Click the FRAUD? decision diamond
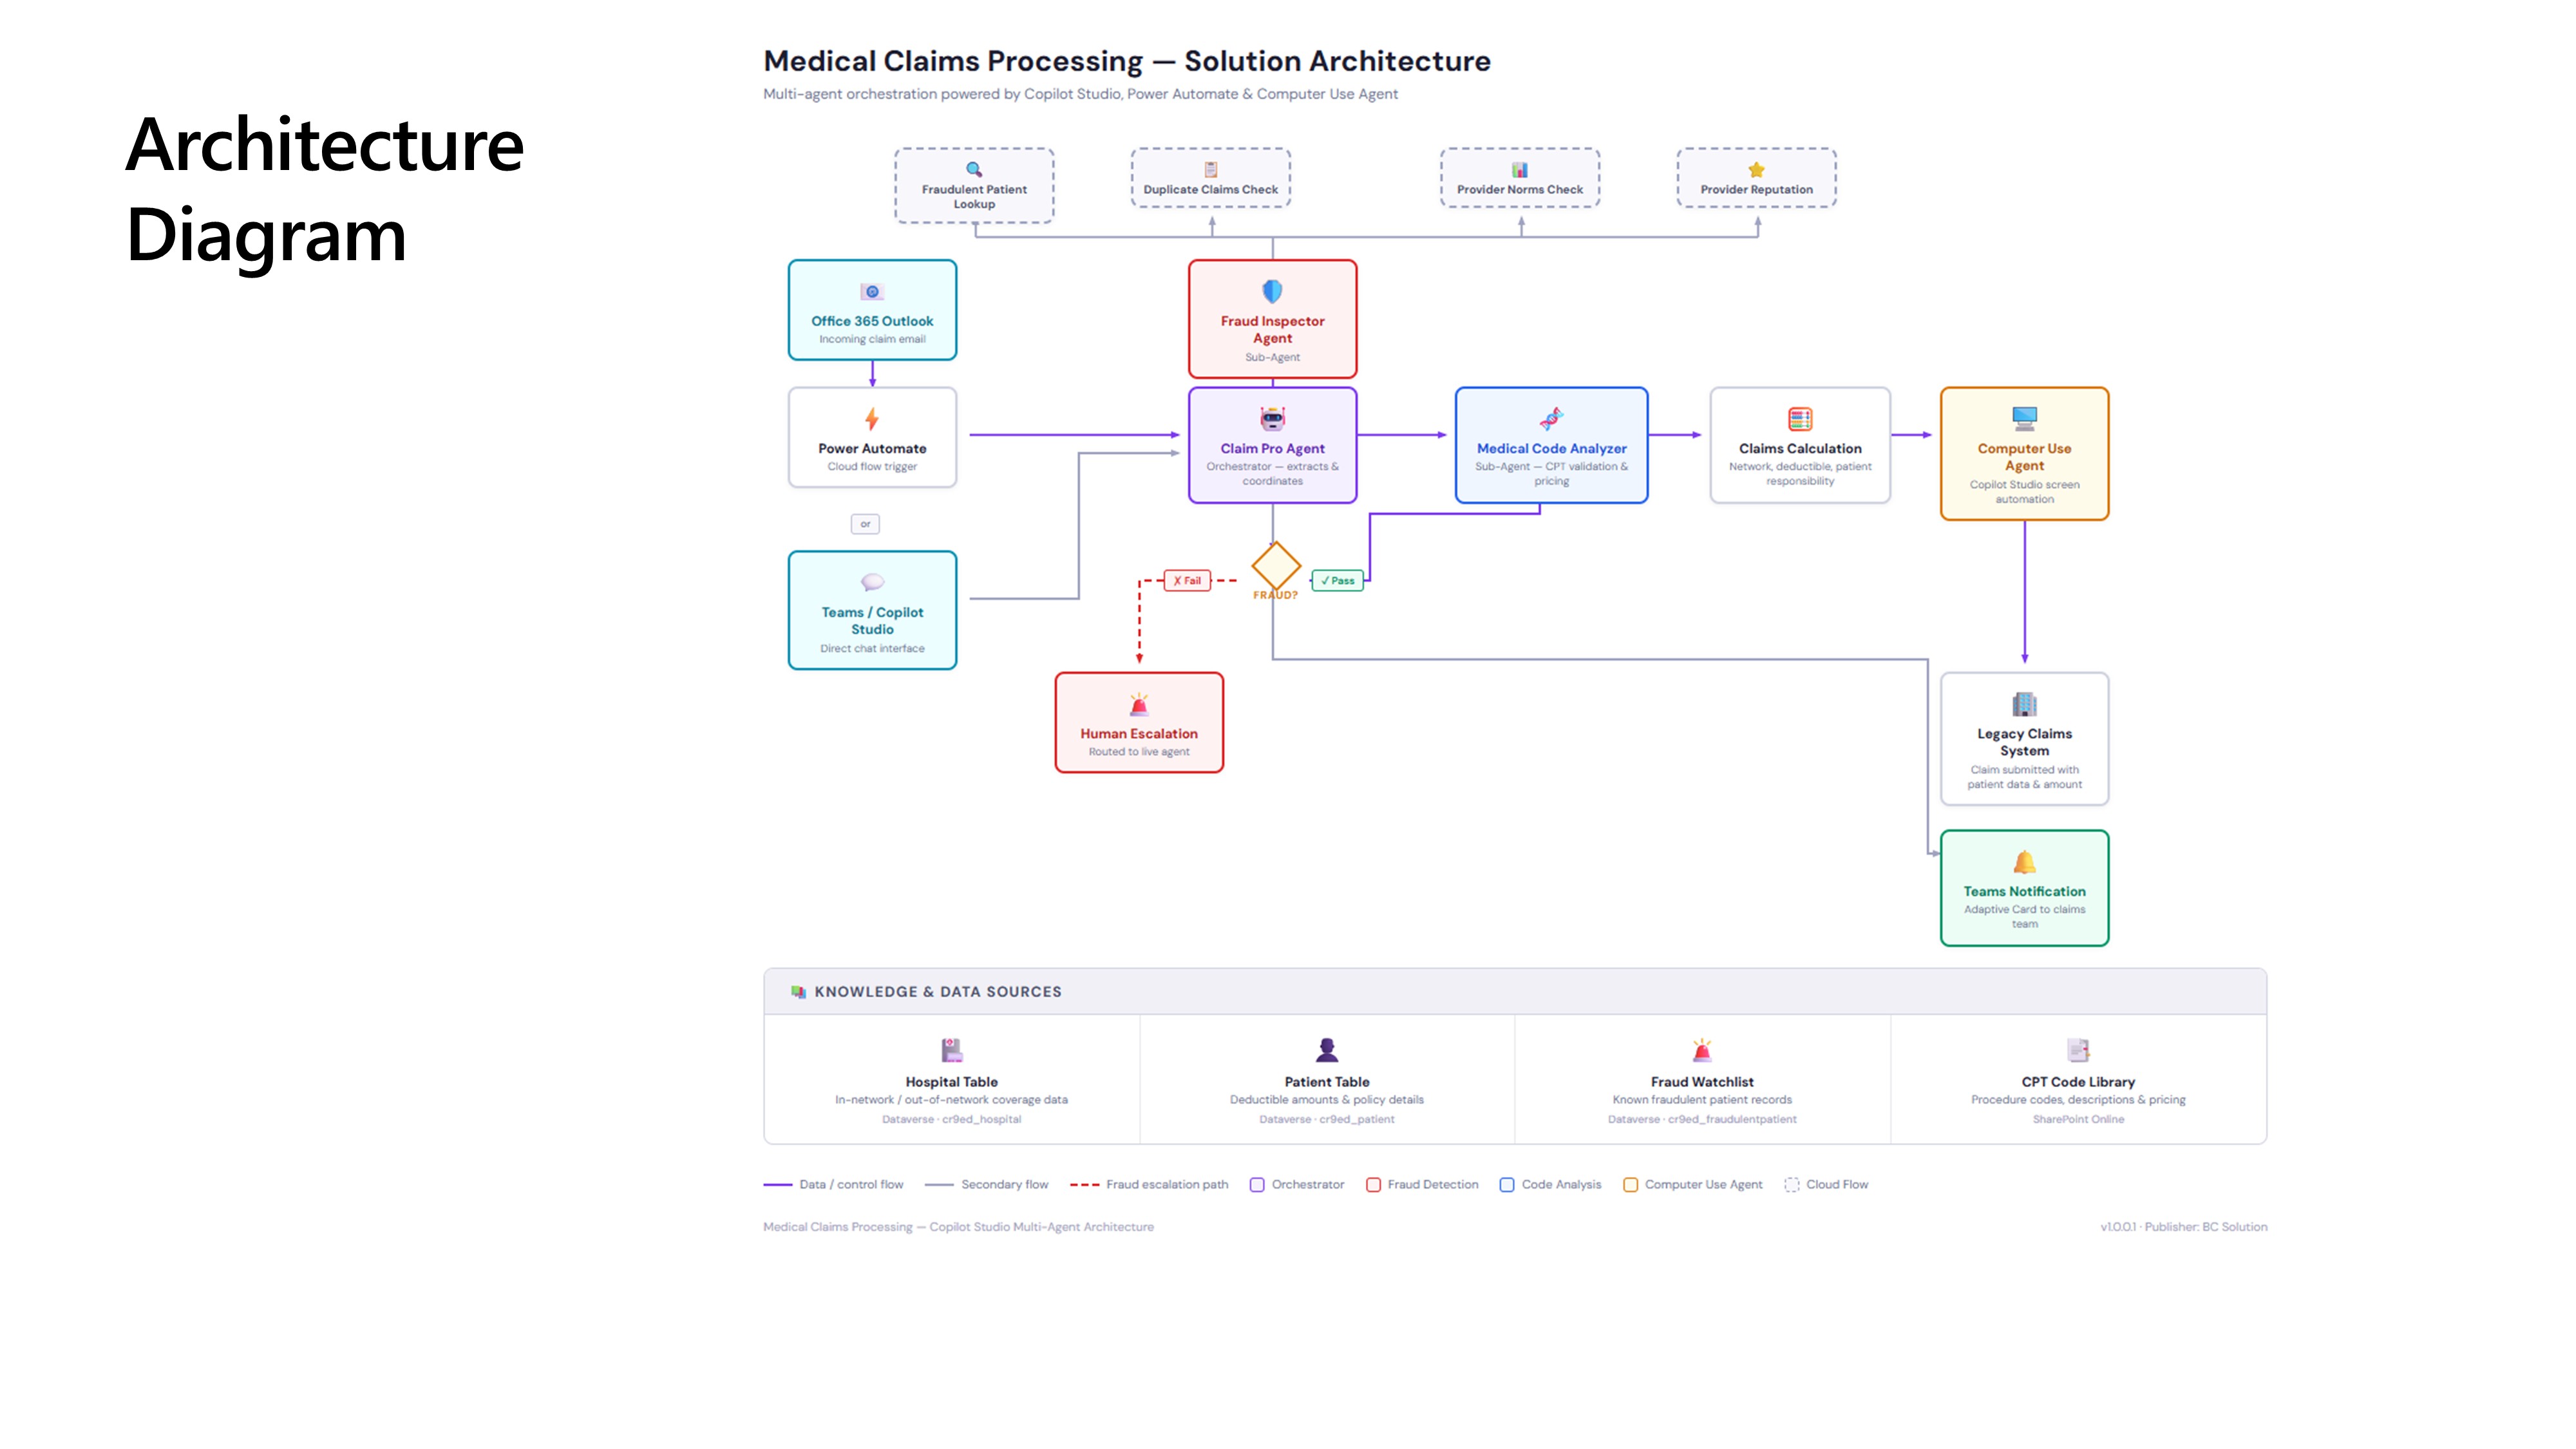Image resolution: width=2576 pixels, height=1449 pixels. (x=1276, y=567)
